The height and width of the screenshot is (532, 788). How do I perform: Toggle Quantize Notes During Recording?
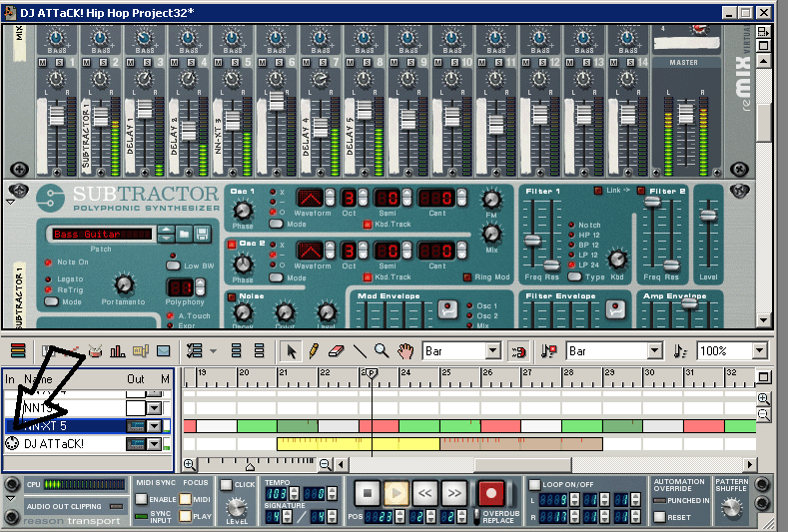[x=548, y=350]
